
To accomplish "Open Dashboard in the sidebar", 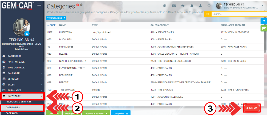I will pos(14,56).
